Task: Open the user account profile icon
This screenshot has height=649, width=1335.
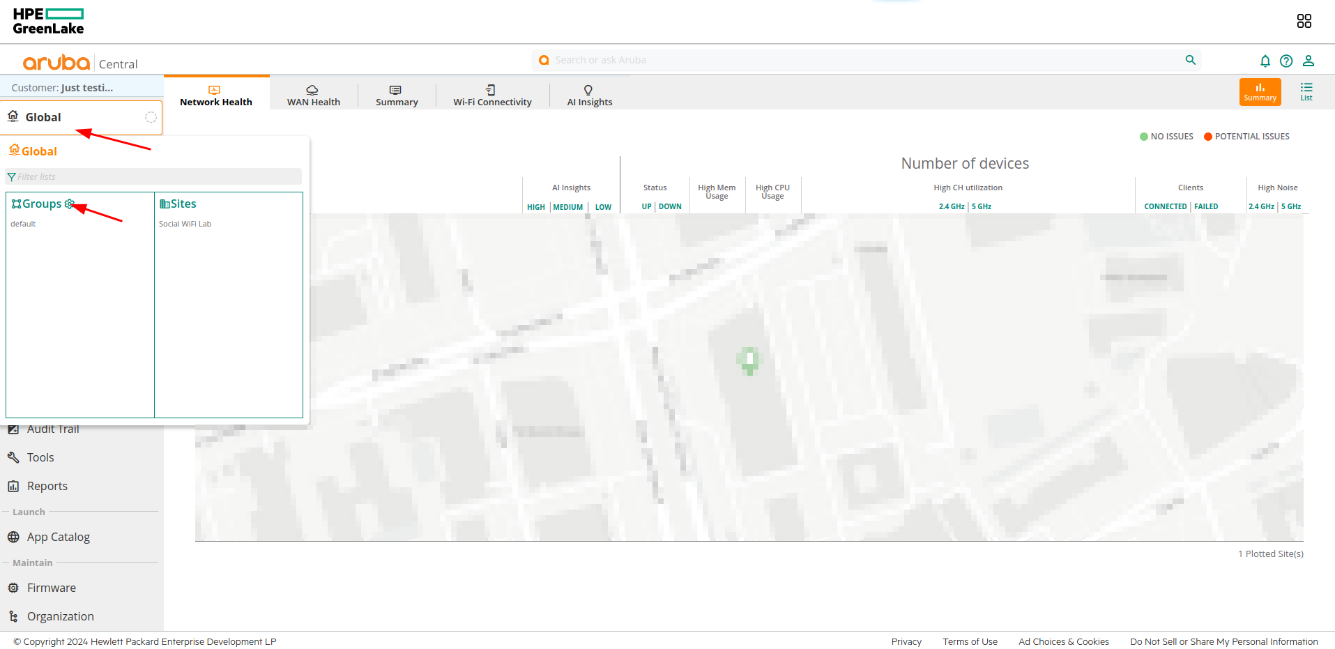Action: point(1309,61)
